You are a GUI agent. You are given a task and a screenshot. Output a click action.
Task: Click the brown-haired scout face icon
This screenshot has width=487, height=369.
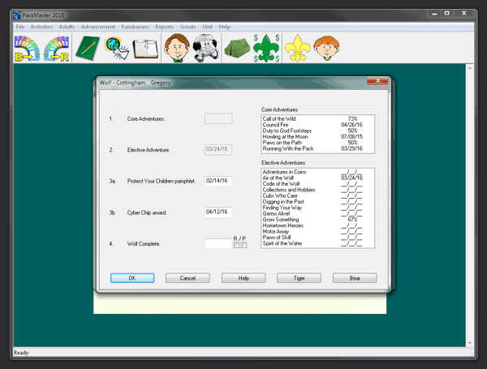click(x=177, y=48)
